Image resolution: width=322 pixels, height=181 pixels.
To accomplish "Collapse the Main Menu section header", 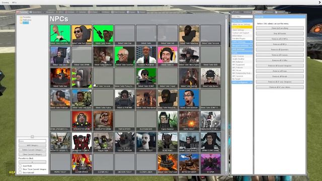I will pyautogui.click(x=242, y=21).
